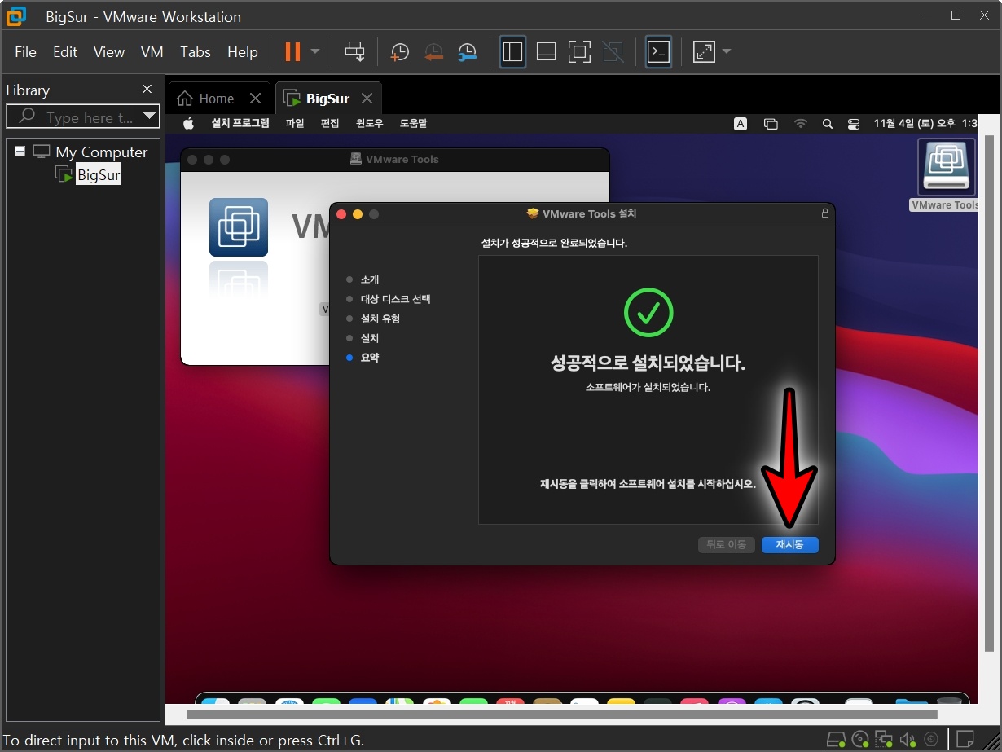The height and width of the screenshot is (752, 1002).
Task: Click the Wi-Fi menu bar icon
Action: coord(801,124)
